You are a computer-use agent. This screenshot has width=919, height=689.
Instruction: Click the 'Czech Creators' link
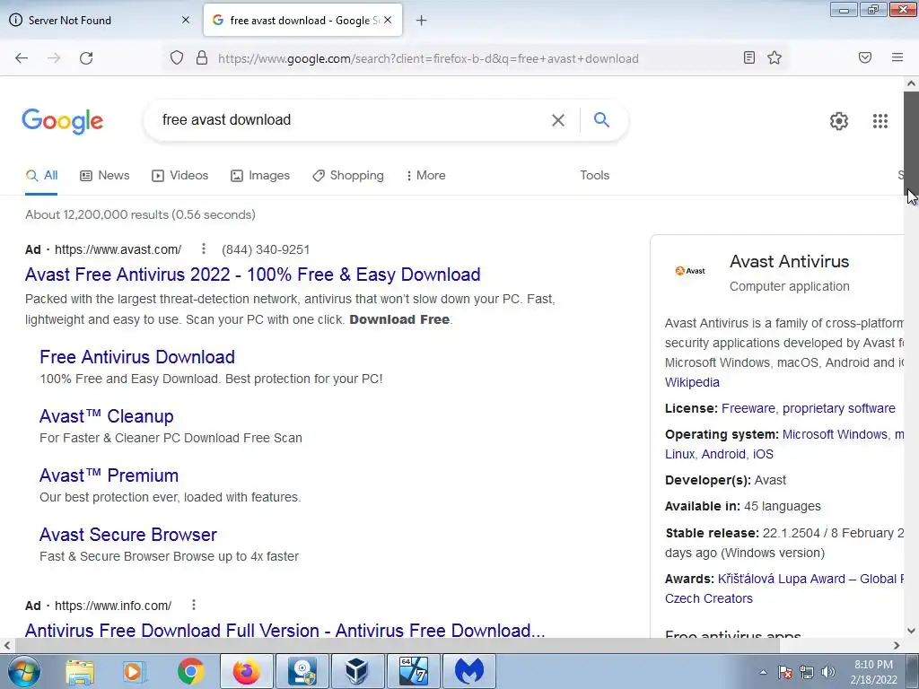pos(709,598)
